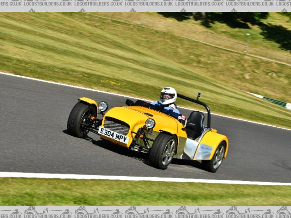The image size is (291, 218).
Task: Click the silver side panel of the car
Action: [x=190, y=148]
